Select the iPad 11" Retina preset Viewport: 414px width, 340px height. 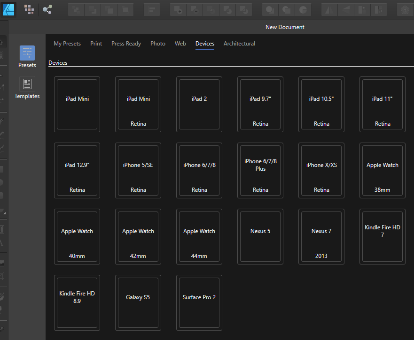pos(383,105)
